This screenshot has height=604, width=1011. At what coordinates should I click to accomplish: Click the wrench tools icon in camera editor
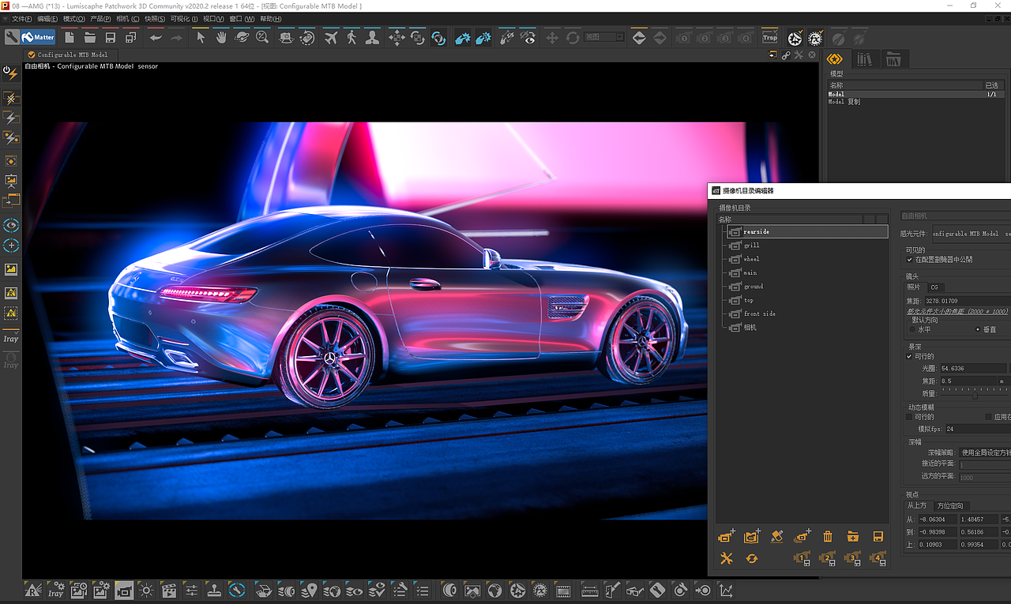(x=727, y=558)
